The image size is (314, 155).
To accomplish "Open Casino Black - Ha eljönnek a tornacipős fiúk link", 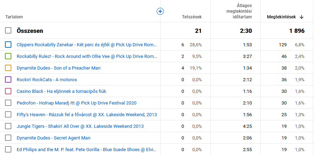I will tap(61, 91).
